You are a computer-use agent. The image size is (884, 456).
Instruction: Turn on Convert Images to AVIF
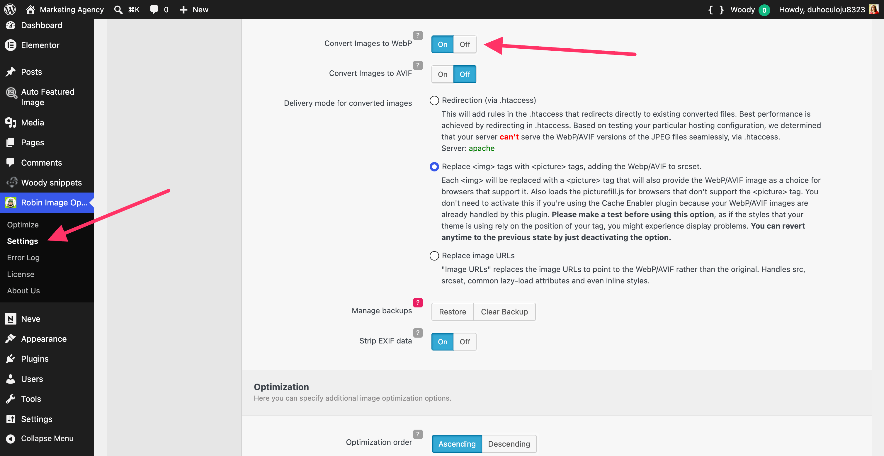click(442, 74)
